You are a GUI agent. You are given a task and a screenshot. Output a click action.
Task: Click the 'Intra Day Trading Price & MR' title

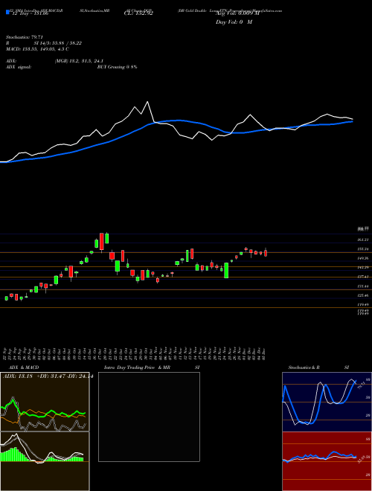pos(137,368)
